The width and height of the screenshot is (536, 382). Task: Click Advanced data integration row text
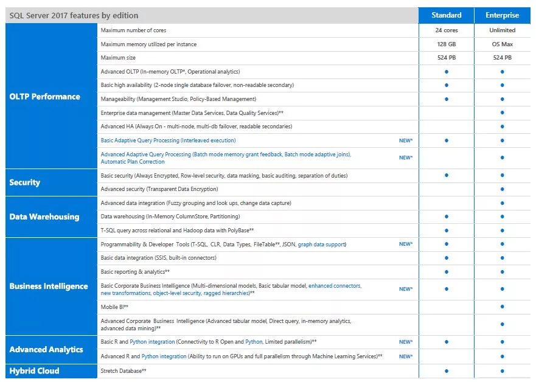click(196, 203)
